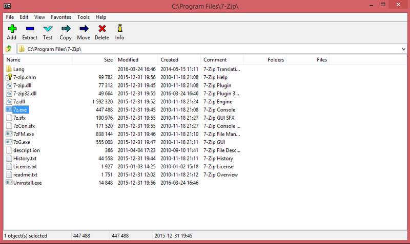Select the 7zFM.exe file icon
Image resolution: width=410 pixels, height=244 pixels.
tap(9, 134)
